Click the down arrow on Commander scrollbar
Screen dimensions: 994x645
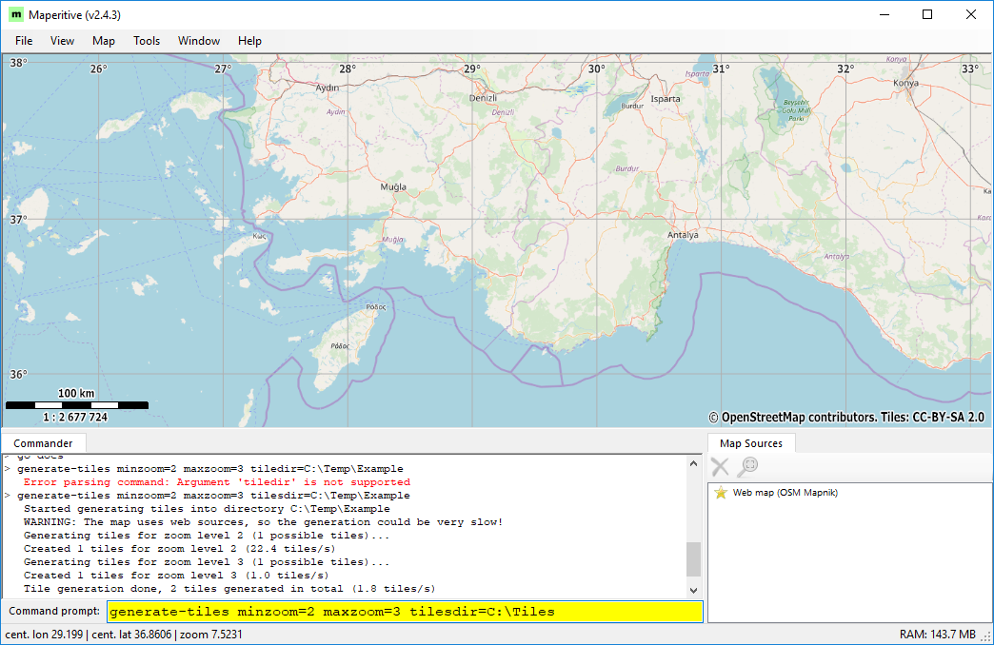pos(693,590)
